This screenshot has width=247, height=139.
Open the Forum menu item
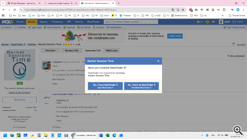point(20,22)
